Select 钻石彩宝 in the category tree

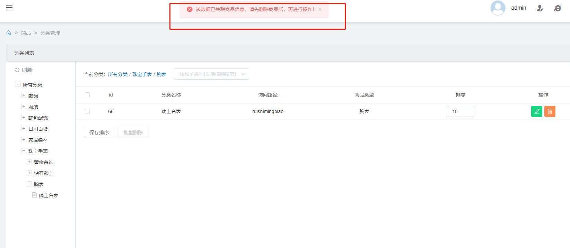pos(44,173)
